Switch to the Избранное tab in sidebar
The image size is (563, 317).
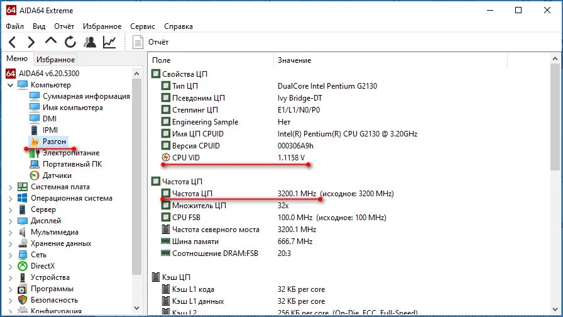[x=56, y=59]
